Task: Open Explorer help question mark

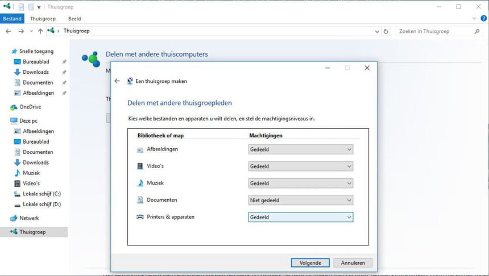Action: click(484, 18)
